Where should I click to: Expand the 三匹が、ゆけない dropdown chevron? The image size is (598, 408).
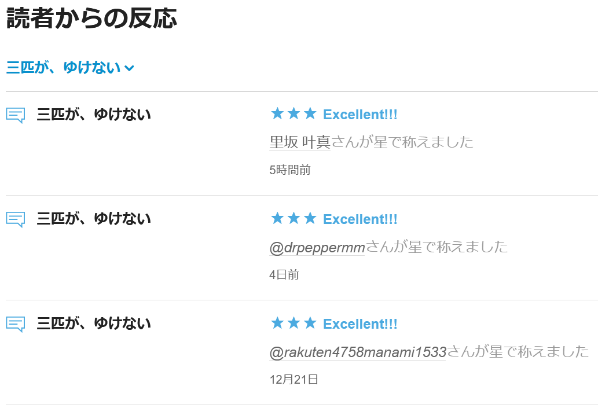pyautogui.click(x=129, y=68)
